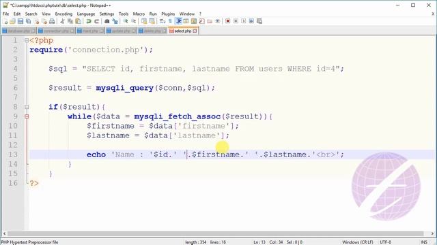
Task: Click the Close All toolbar icon
Action: tap(44, 21)
